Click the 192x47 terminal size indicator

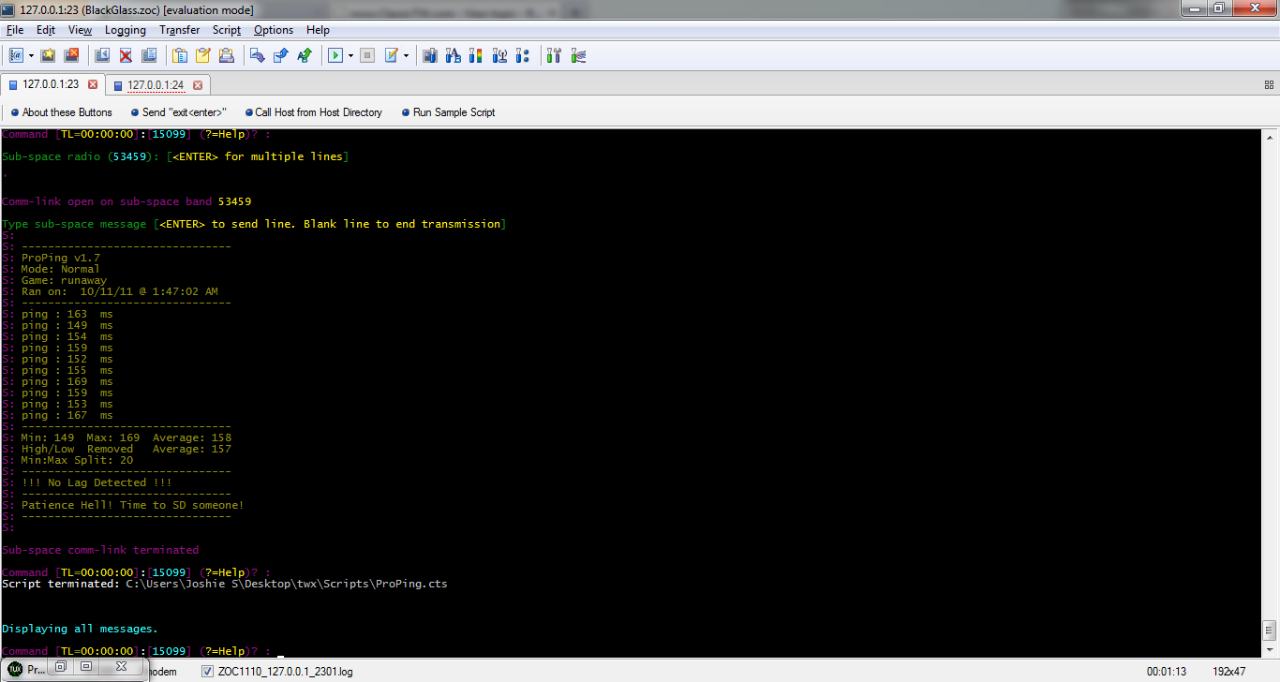(1229, 671)
